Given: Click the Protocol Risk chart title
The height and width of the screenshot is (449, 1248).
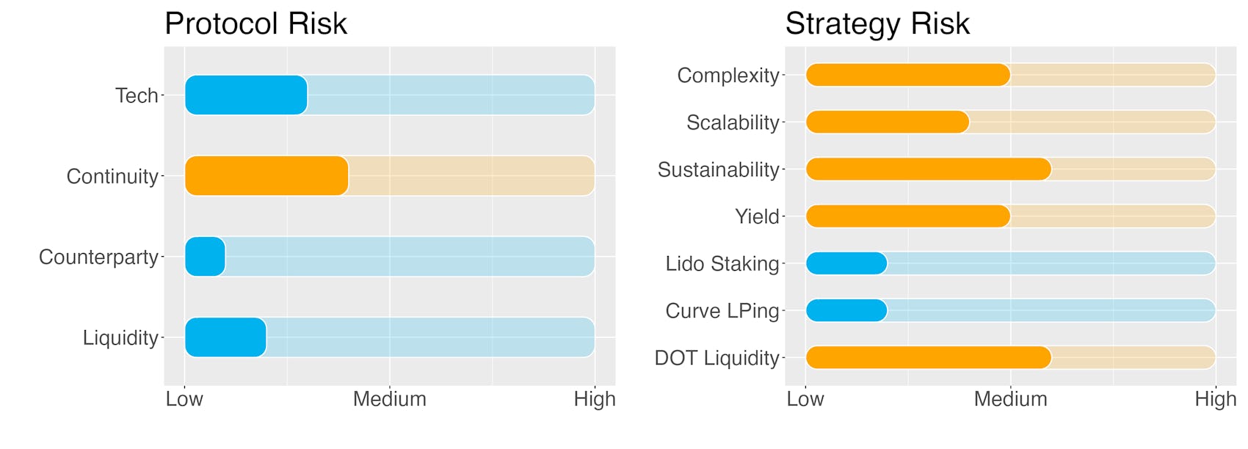Looking at the screenshot, I should click(x=255, y=23).
